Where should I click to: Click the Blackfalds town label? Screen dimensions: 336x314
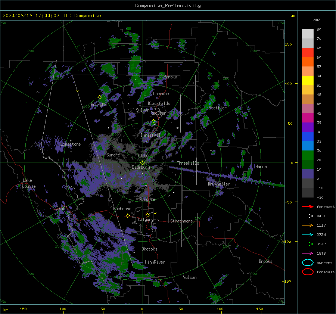(159, 103)
